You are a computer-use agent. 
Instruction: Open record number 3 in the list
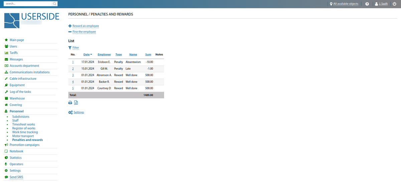point(73,75)
